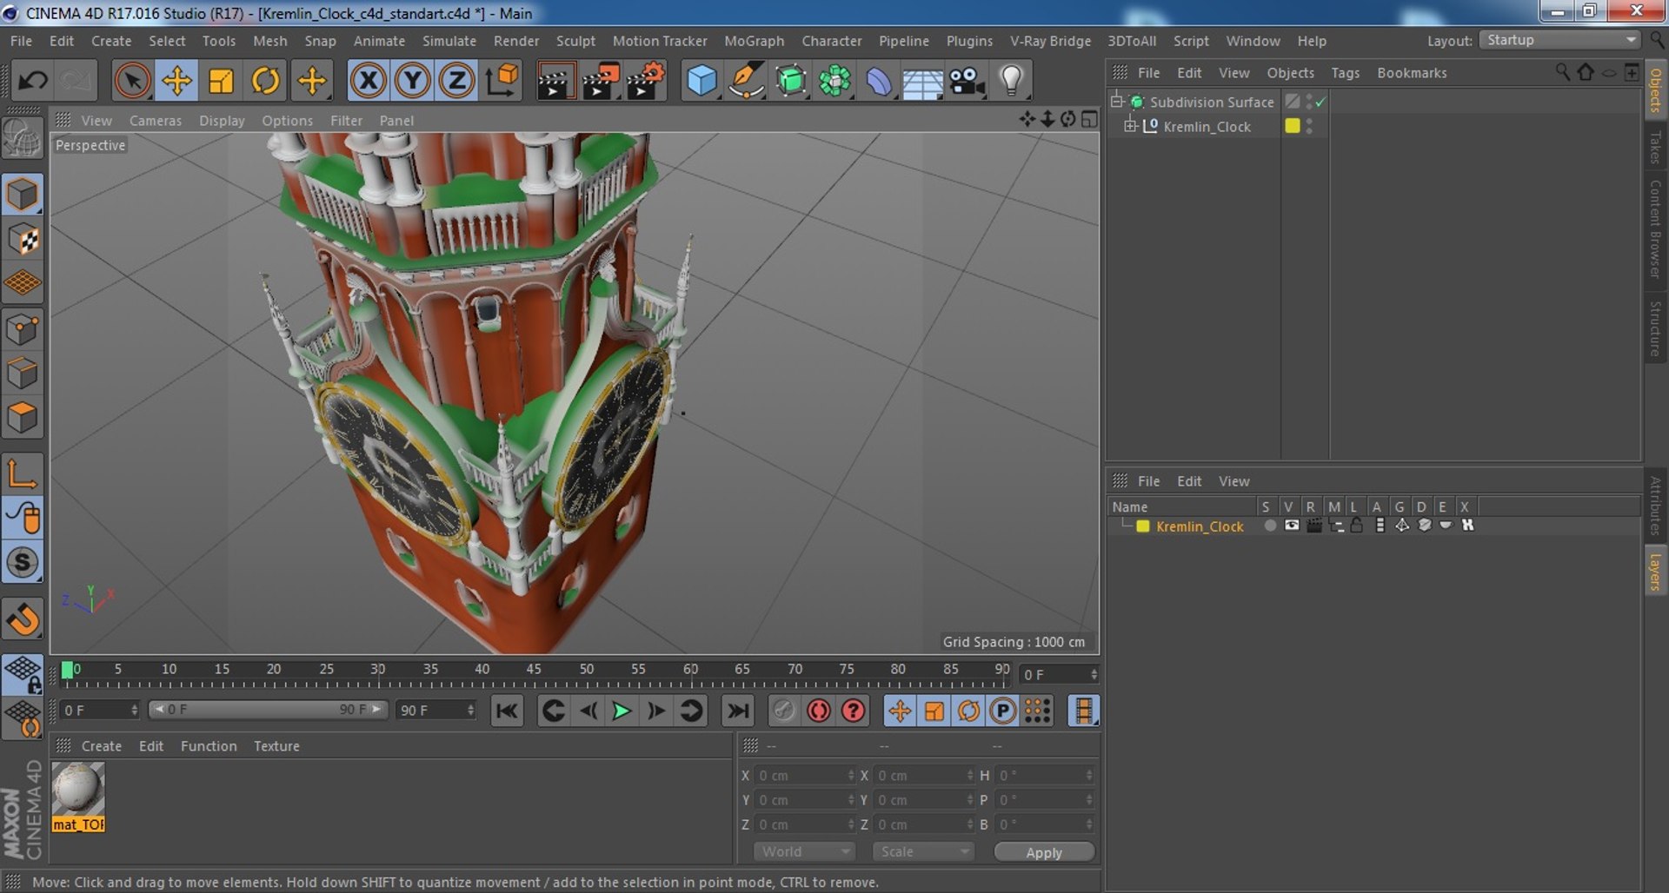Add a Subdivision Surface generator
The height and width of the screenshot is (893, 1669).
tap(790, 81)
